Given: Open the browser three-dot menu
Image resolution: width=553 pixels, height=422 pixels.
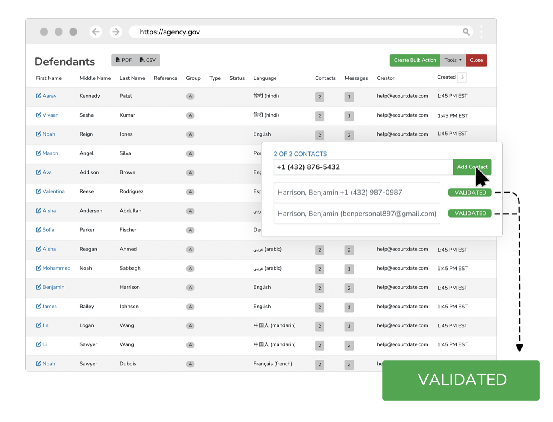Looking at the screenshot, I should click(x=481, y=32).
